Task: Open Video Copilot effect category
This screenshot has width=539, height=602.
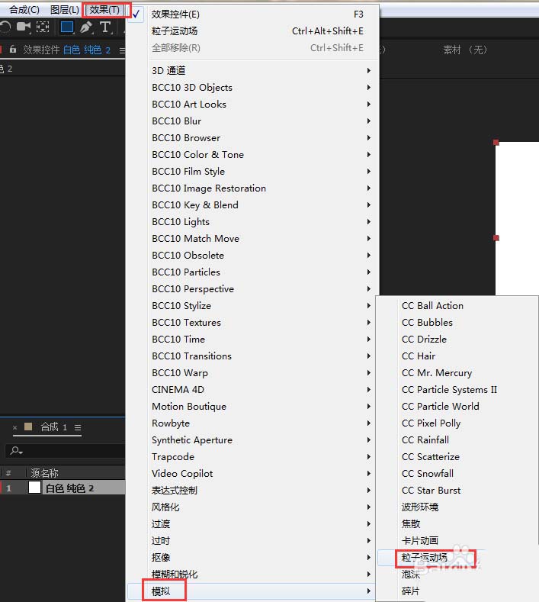Action: tap(253, 473)
